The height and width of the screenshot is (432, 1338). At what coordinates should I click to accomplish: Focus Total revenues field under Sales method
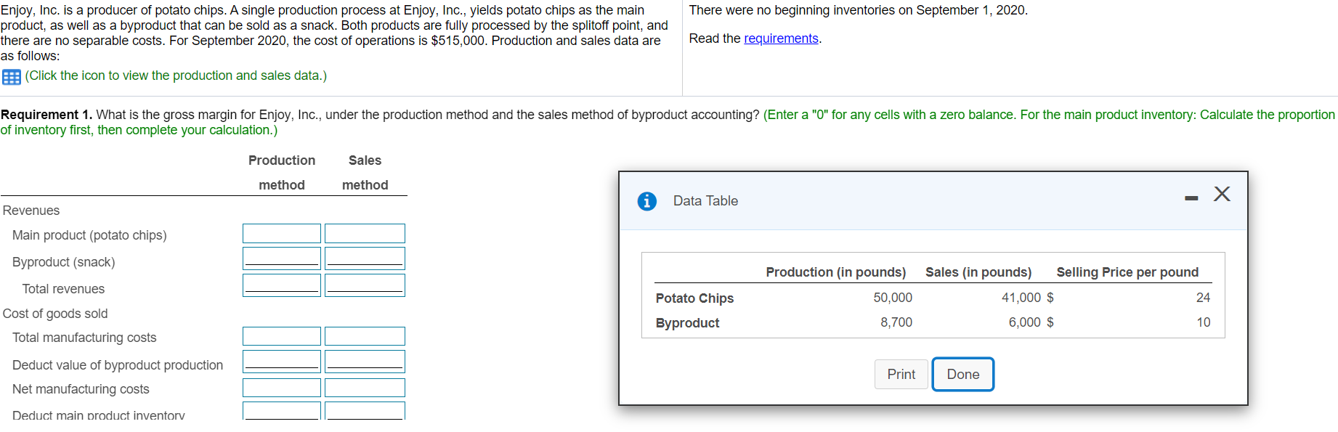tap(365, 285)
